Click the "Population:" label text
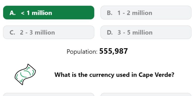193x96 pixels. 82,52
